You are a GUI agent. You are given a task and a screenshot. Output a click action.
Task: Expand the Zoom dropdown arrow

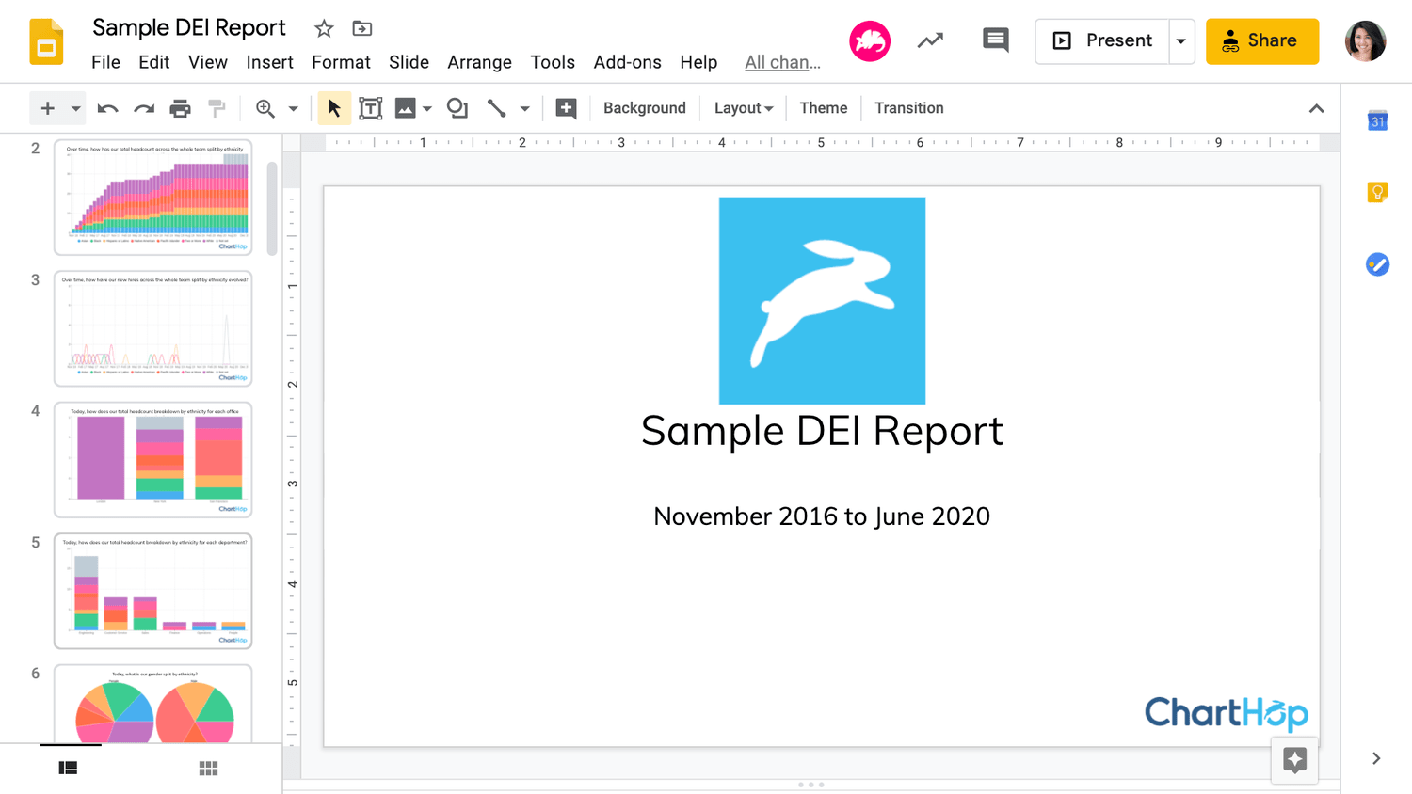(x=291, y=107)
